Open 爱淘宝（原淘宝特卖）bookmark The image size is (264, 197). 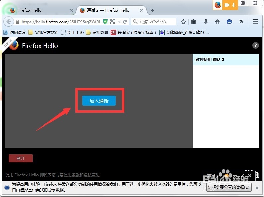(133, 32)
